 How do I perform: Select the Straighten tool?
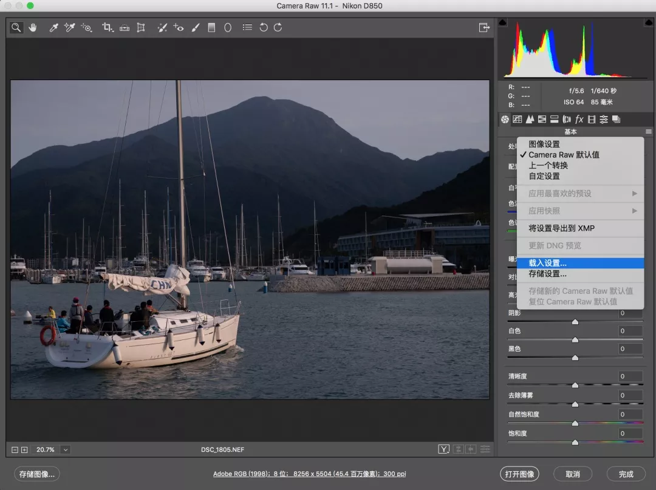125,27
